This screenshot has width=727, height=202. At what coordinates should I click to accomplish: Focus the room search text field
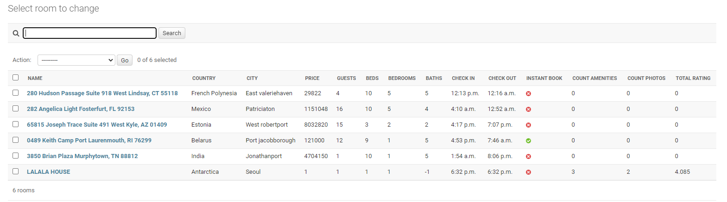click(x=90, y=33)
